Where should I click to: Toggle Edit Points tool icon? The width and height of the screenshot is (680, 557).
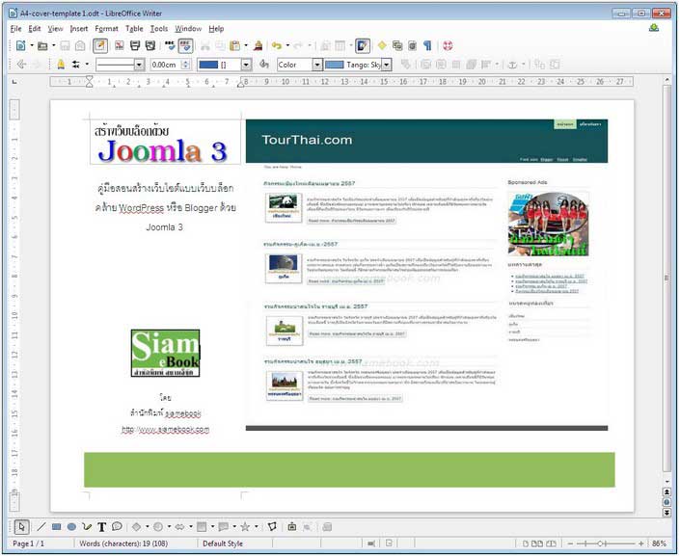(x=272, y=527)
